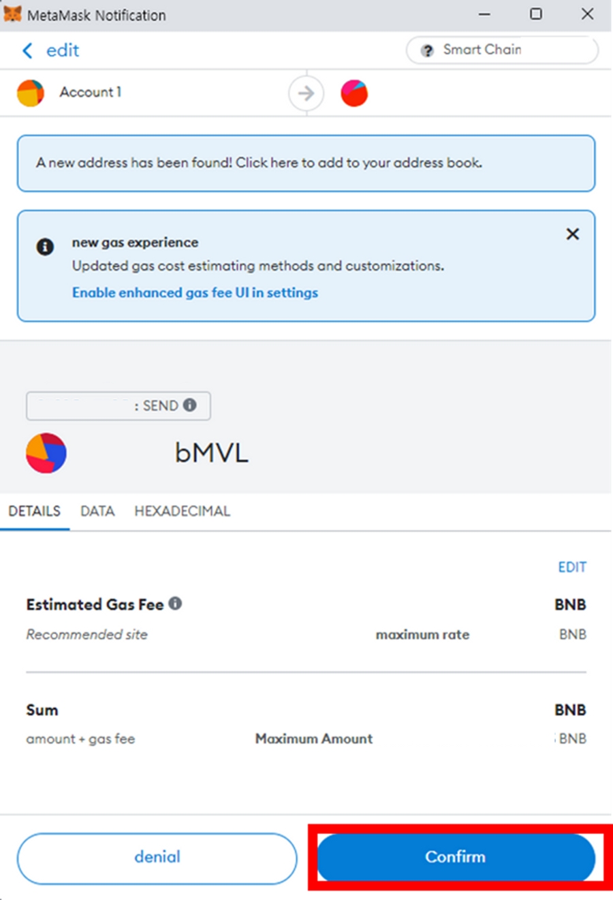Image resolution: width=613 pixels, height=900 pixels.
Task: Click the new address found banner
Action: click(306, 164)
